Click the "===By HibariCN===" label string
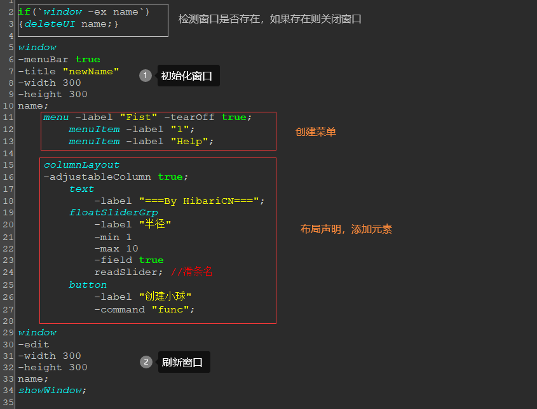This screenshot has width=537, height=409. click(199, 201)
